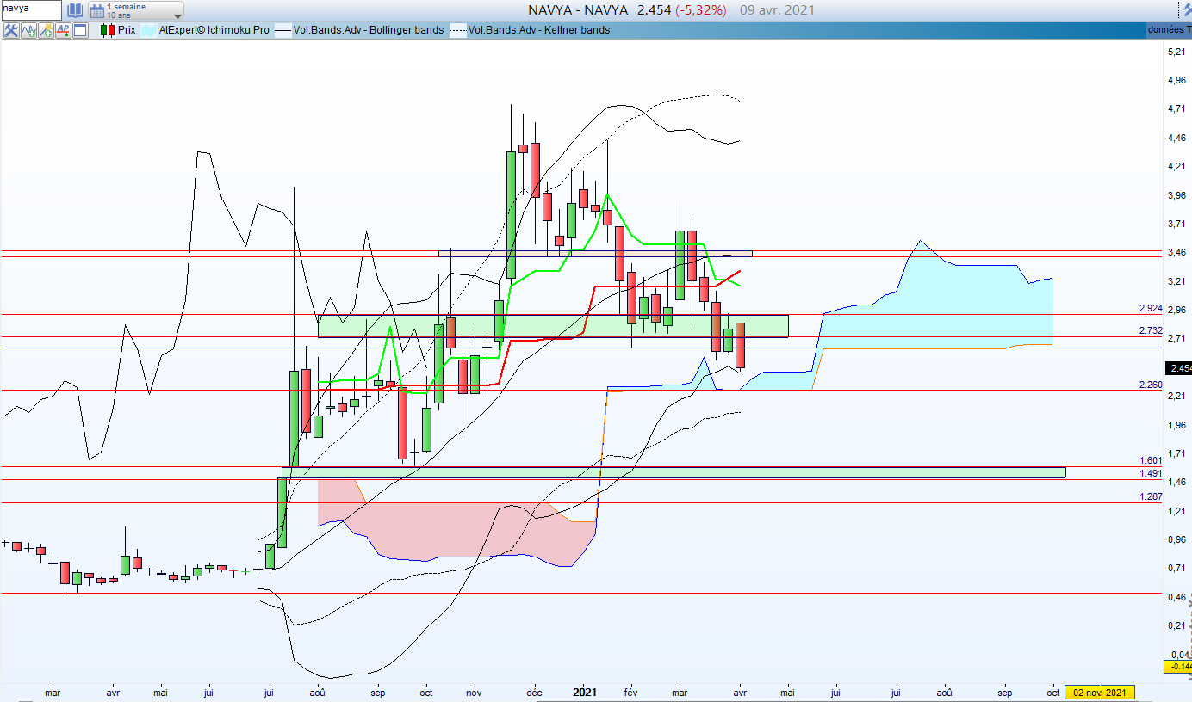Open the instrument list book icon

75,10
